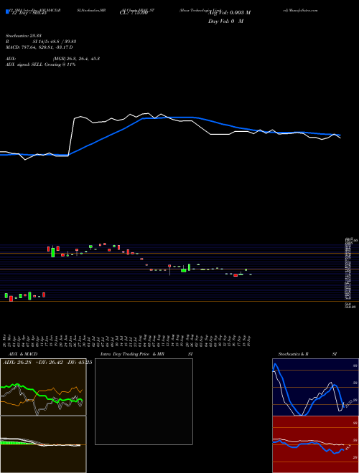
Task: Click the 'Day Vol: 0 M' value
Action: [225, 21]
